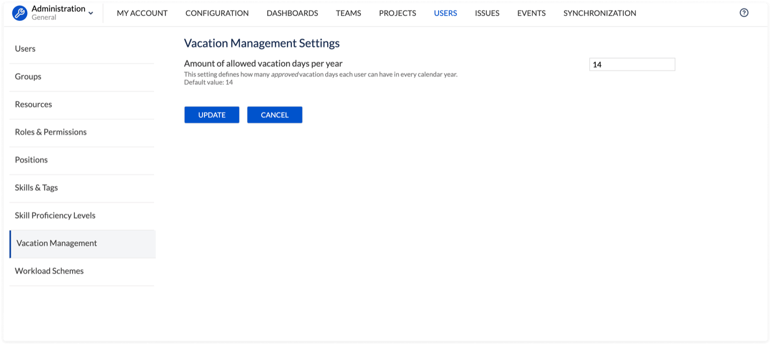Go to the Configuration tab

tap(217, 13)
